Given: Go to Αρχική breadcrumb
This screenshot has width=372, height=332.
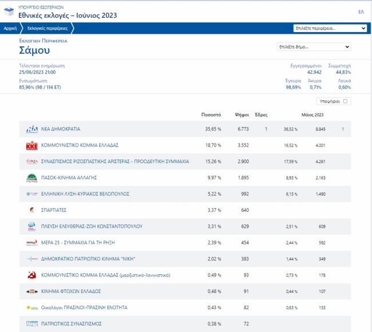Looking at the screenshot, I should click(x=10, y=28).
